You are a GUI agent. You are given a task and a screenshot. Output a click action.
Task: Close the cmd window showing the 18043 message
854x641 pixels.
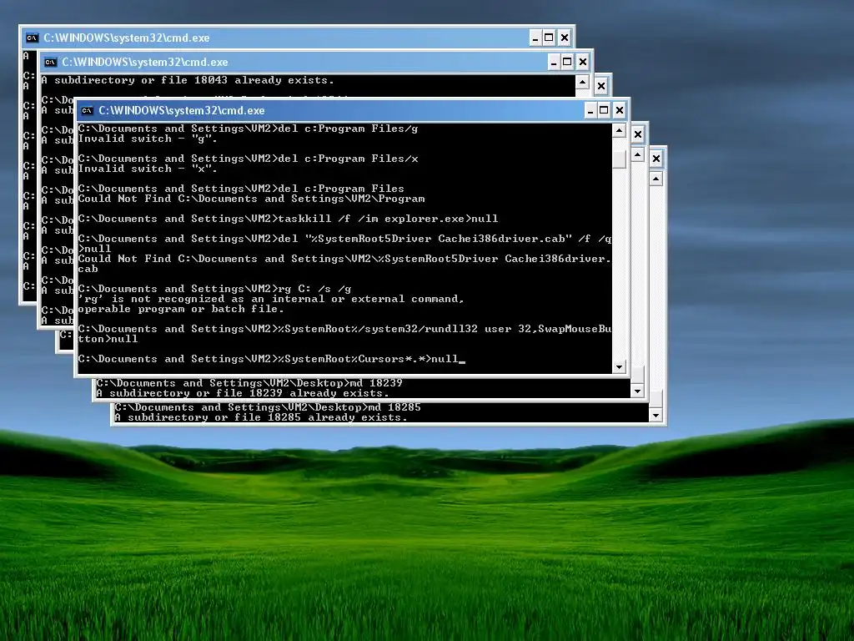point(583,62)
